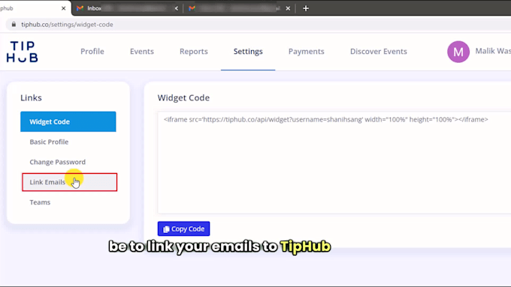Click the Copy Code button

(x=183, y=229)
